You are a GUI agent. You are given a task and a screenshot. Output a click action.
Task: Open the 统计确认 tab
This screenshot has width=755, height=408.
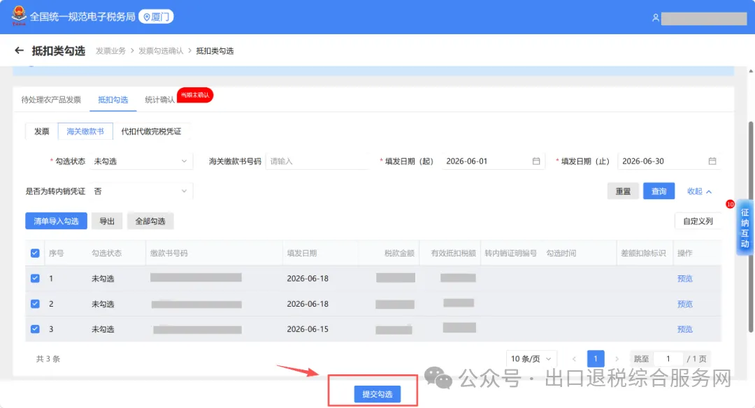click(x=159, y=100)
